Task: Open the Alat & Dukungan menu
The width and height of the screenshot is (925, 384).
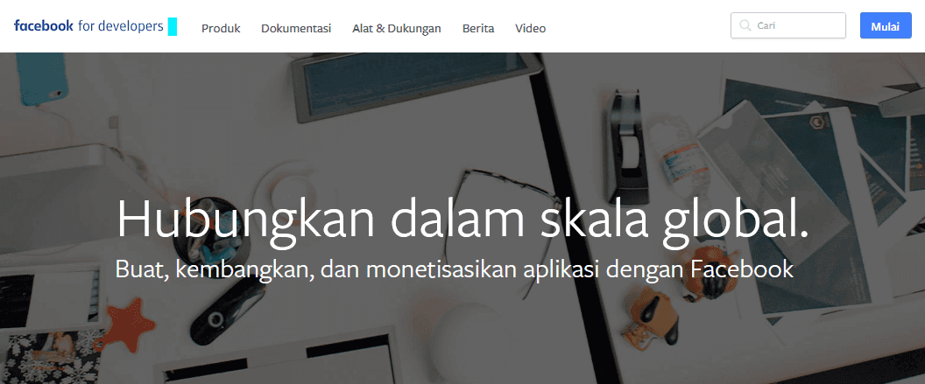Action: [397, 28]
